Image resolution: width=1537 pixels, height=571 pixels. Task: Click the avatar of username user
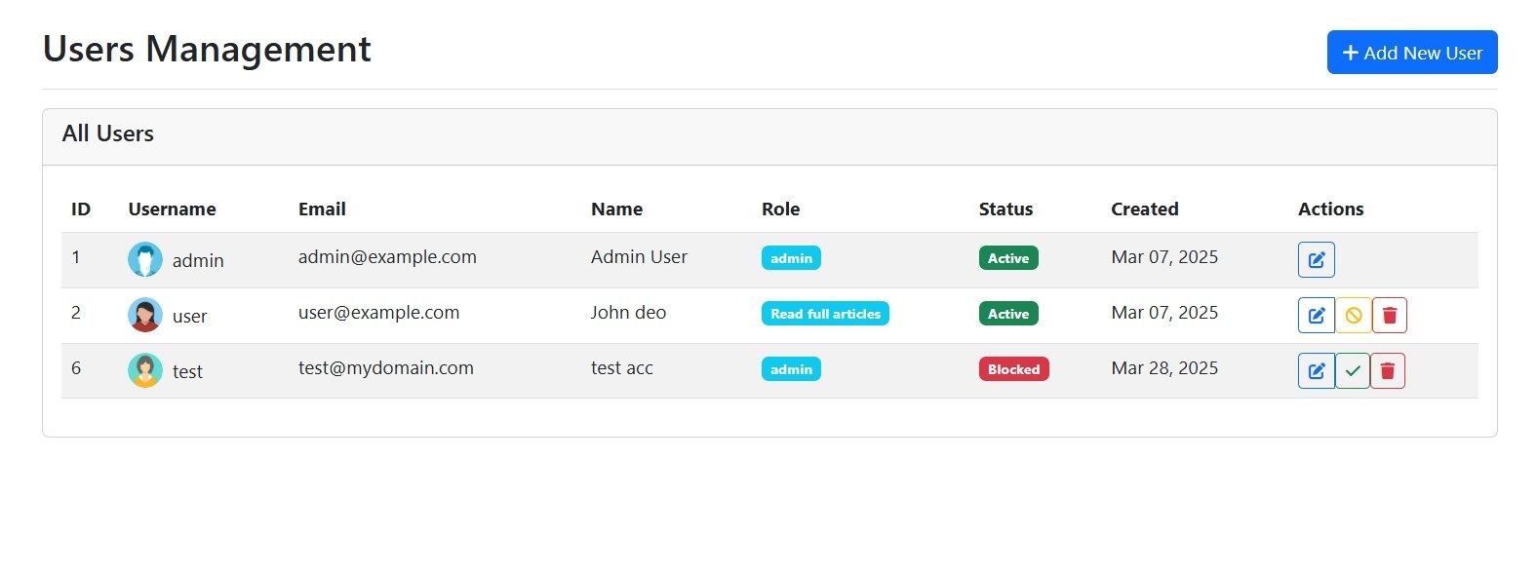click(x=145, y=315)
